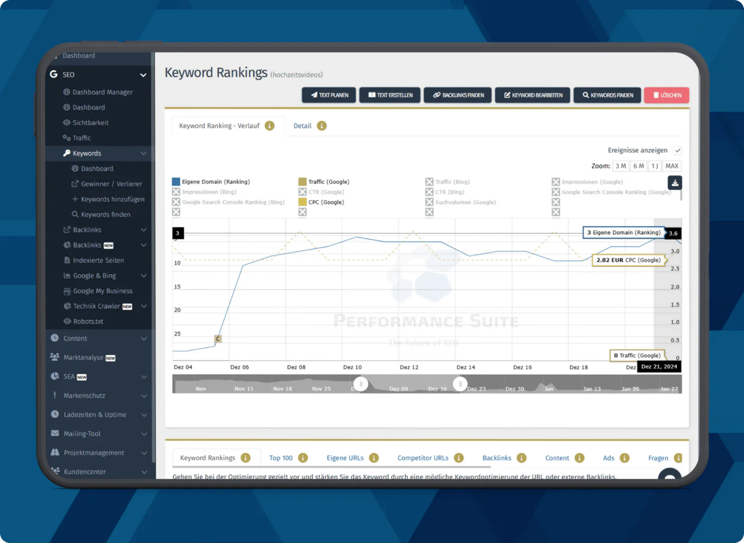Click left handle of timeline range slider
This screenshot has width=744, height=543.
[360, 384]
